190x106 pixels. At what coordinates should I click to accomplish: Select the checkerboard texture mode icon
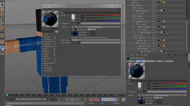2,10
